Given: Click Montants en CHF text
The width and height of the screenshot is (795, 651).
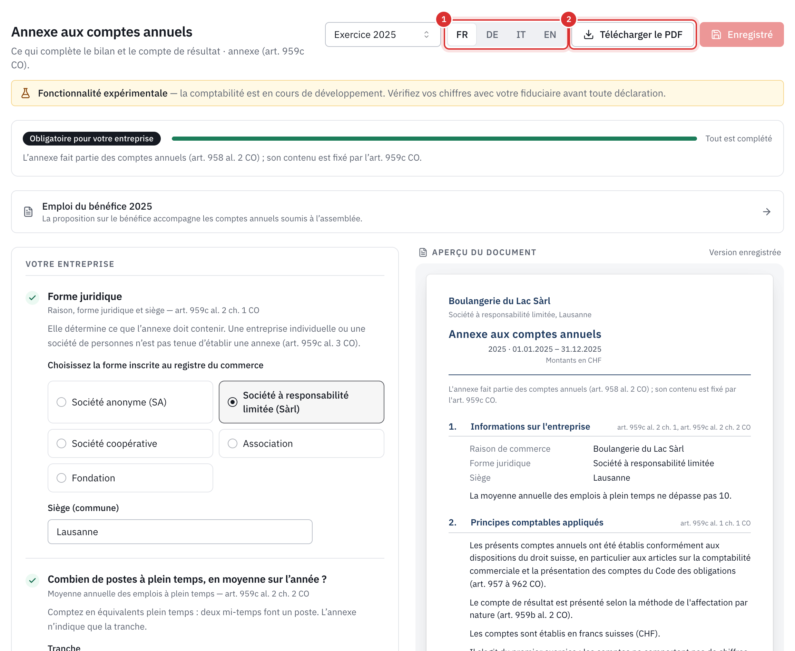Looking at the screenshot, I should [x=573, y=360].
